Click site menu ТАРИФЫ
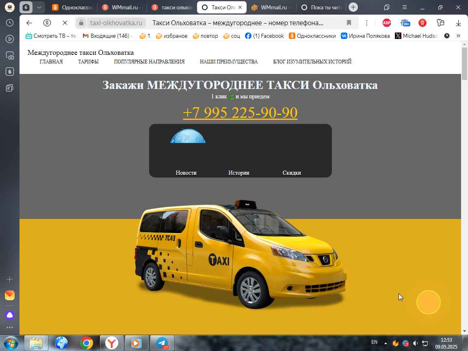 88,61
